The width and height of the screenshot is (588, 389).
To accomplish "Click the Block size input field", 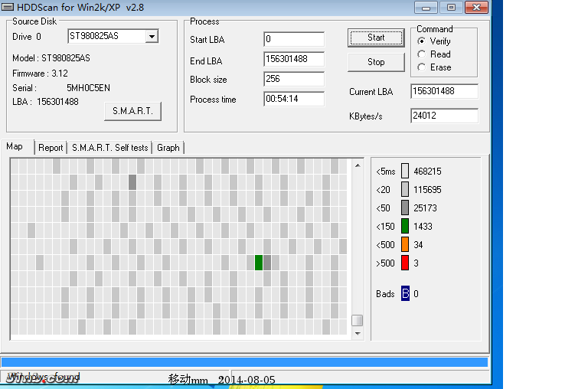I will (293, 79).
